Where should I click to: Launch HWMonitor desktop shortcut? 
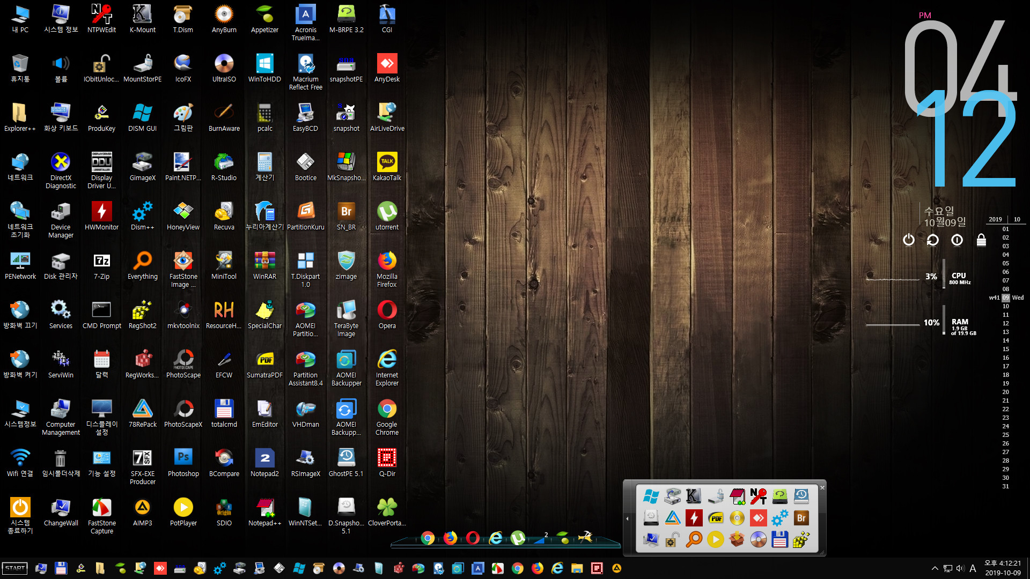pyautogui.click(x=101, y=216)
